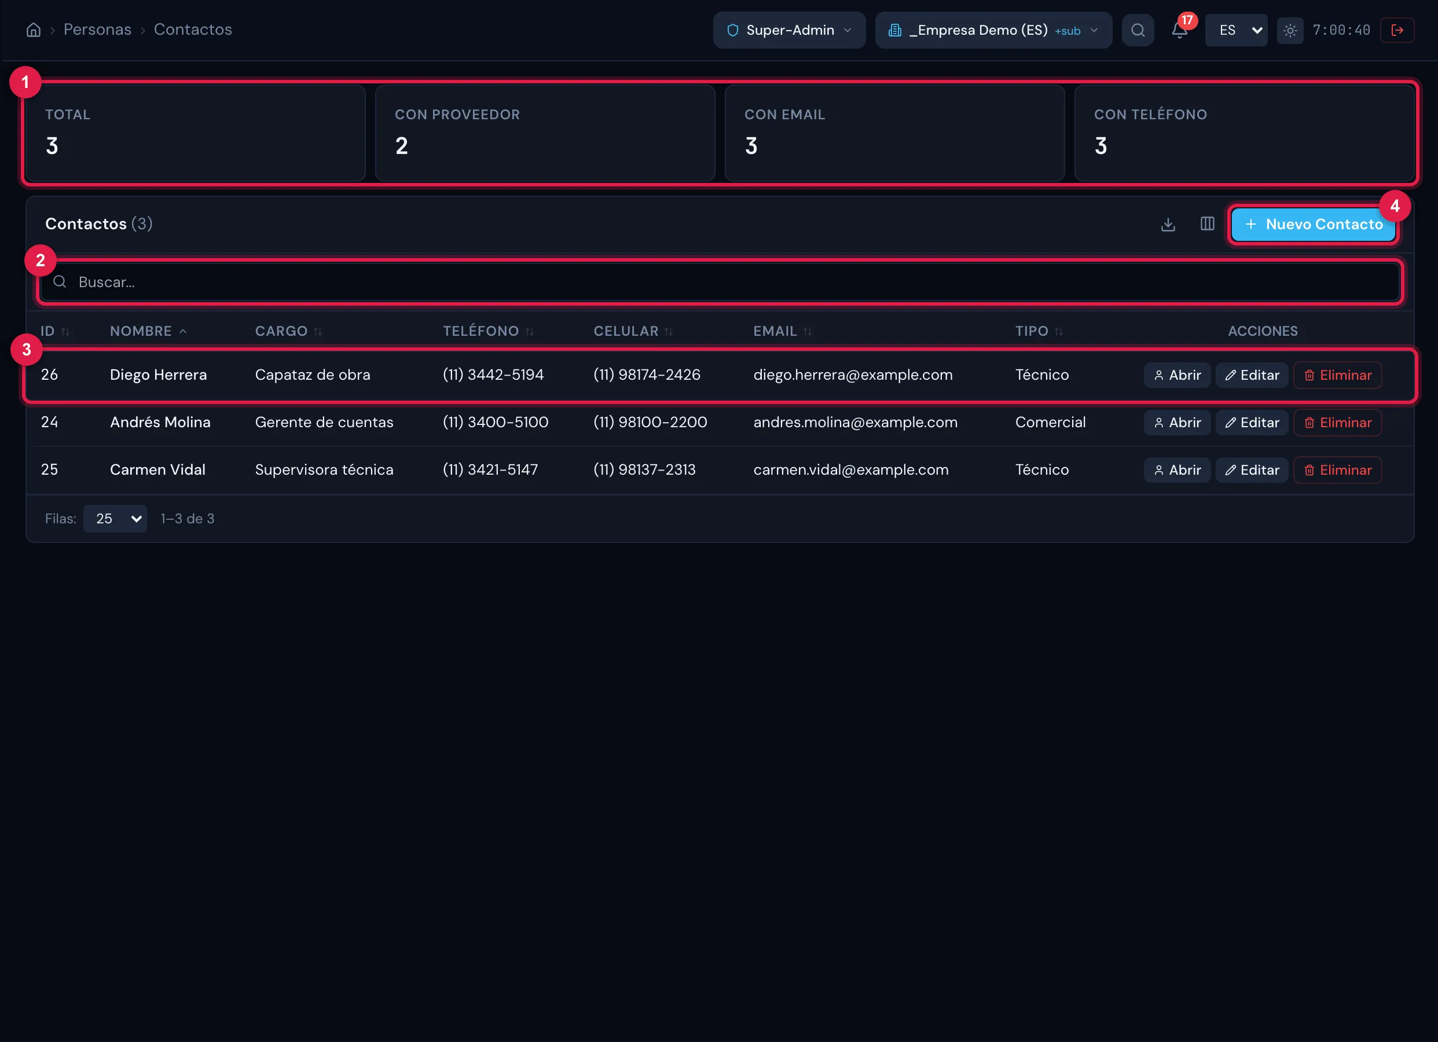
Task: Open the global search icon
Action: click(1138, 30)
